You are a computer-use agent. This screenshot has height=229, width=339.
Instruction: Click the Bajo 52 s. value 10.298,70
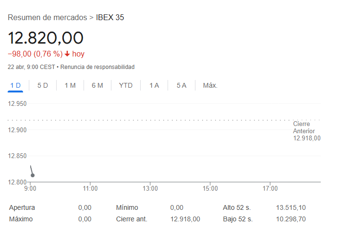291,219
